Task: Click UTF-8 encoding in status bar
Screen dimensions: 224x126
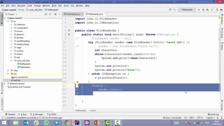Action: click(201, 118)
